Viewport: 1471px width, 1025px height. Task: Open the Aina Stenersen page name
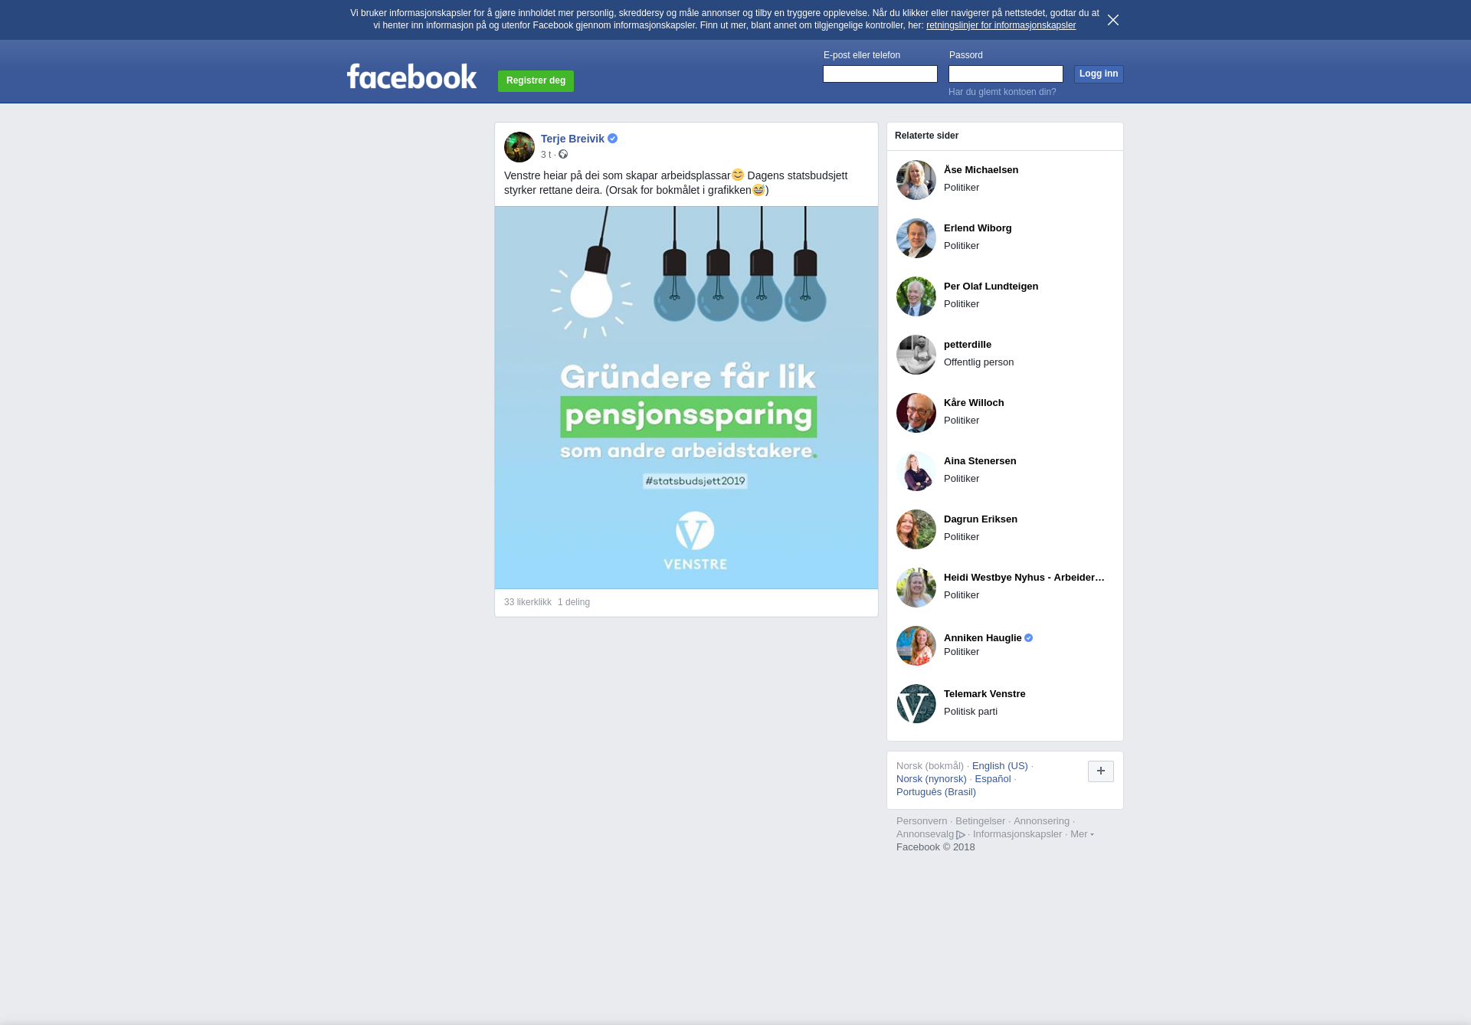pos(980,461)
